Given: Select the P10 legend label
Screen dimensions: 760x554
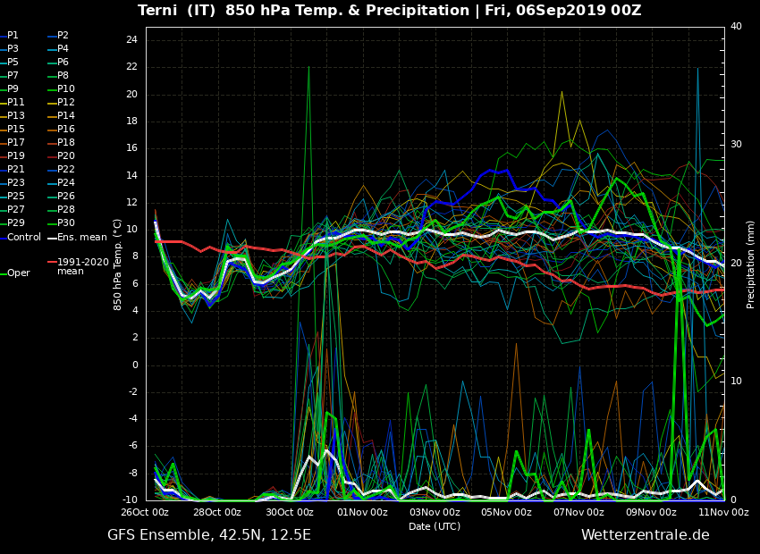Looking at the screenshot, I should pos(66,89).
